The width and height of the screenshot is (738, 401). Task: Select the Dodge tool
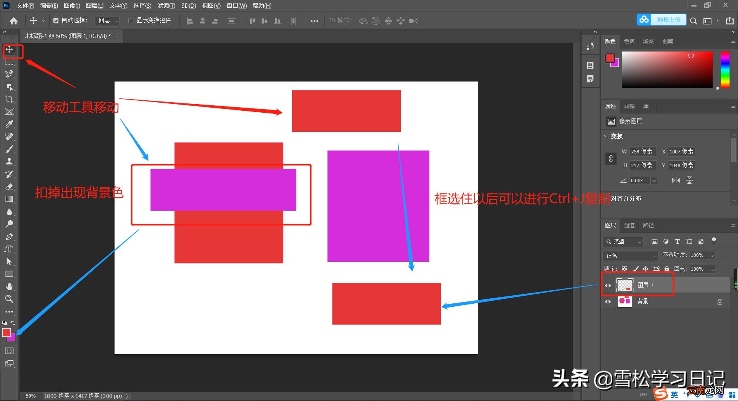click(9, 224)
